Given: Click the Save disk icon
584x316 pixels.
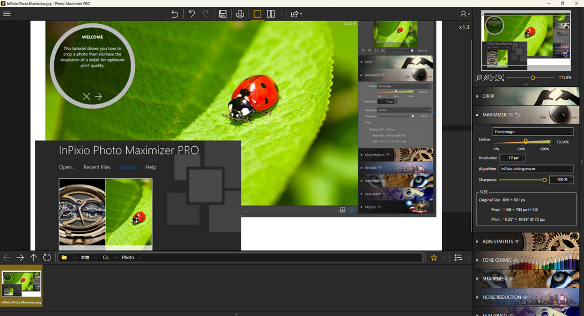Looking at the screenshot, I should tap(223, 14).
